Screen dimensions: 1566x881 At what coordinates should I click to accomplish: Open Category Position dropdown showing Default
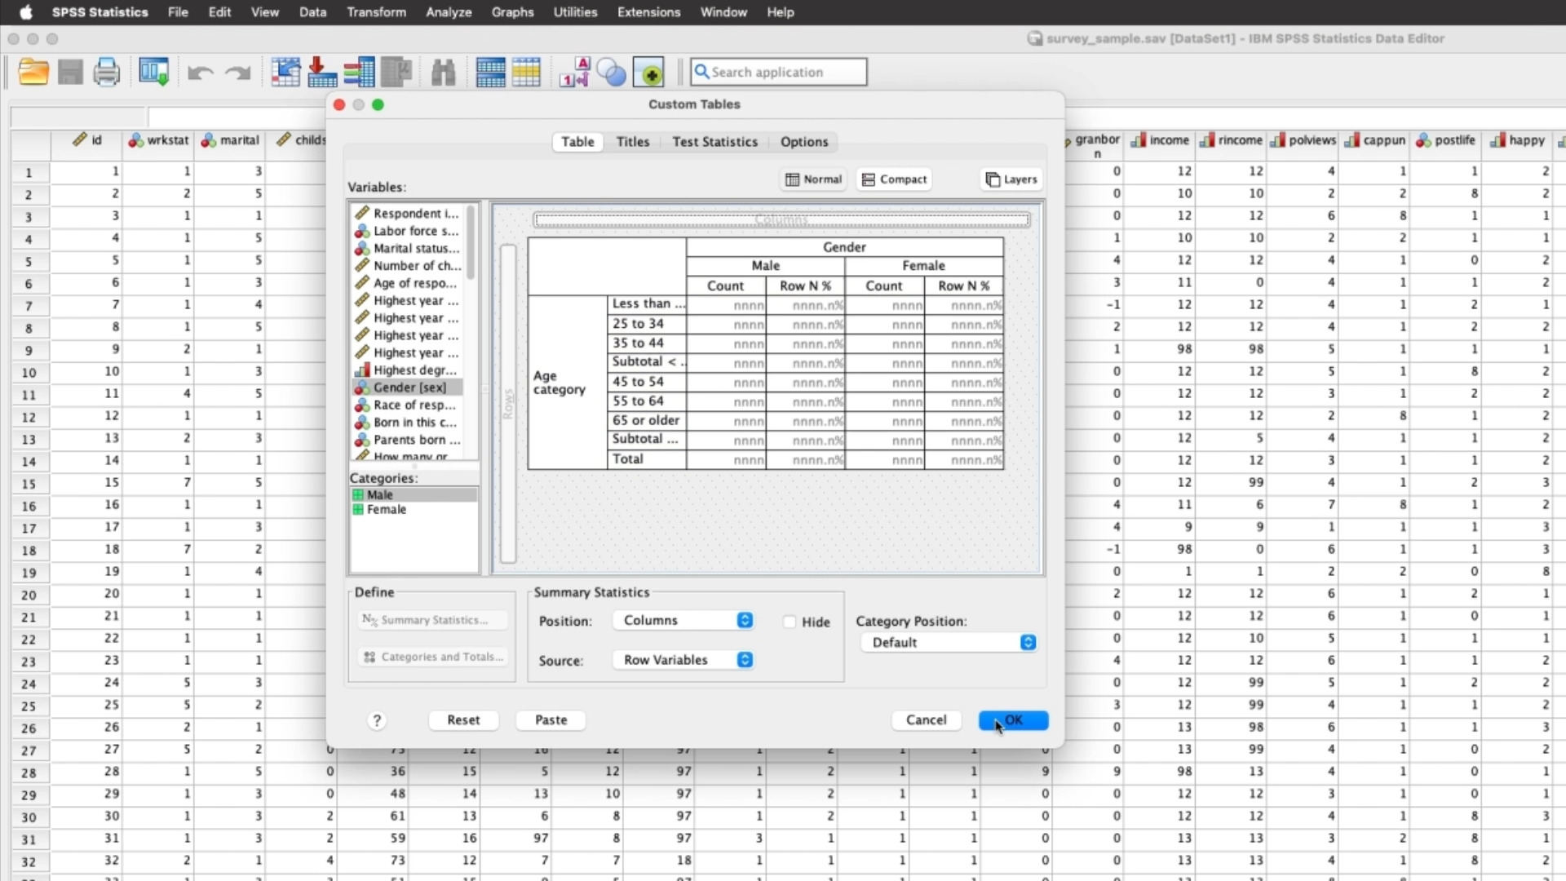[x=949, y=643]
